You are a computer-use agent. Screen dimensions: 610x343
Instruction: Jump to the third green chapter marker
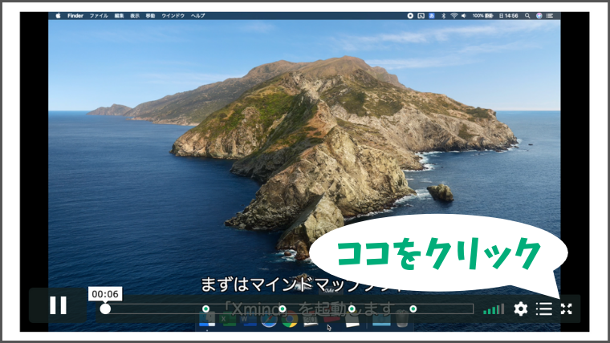pyautogui.click(x=352, y=309)
